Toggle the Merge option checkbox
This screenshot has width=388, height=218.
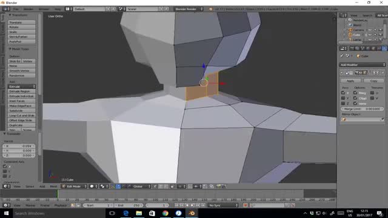point(355,93)
